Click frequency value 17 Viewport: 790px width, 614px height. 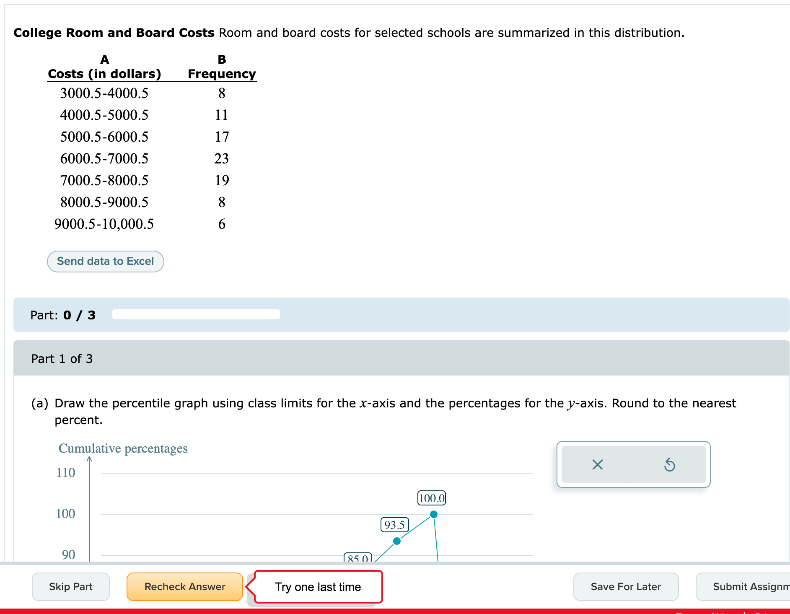point(222,137)
